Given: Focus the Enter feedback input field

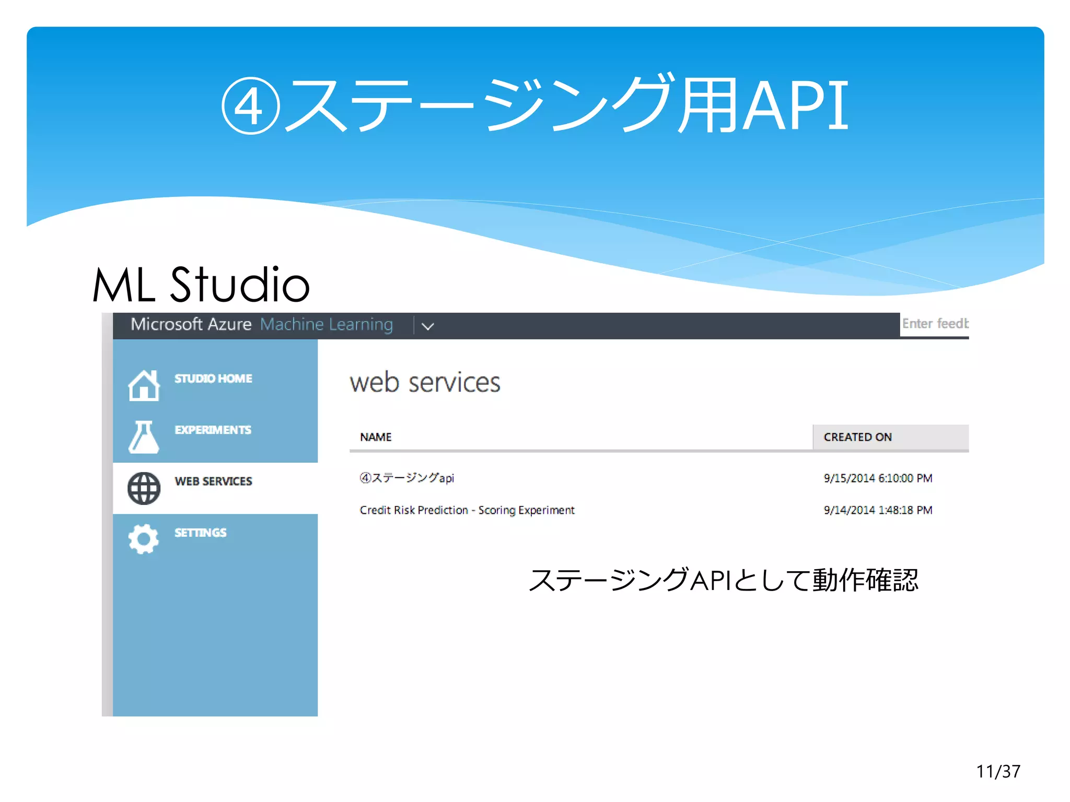Looking at the screenshot, I should pyautogui.click(x=935, y=324).
